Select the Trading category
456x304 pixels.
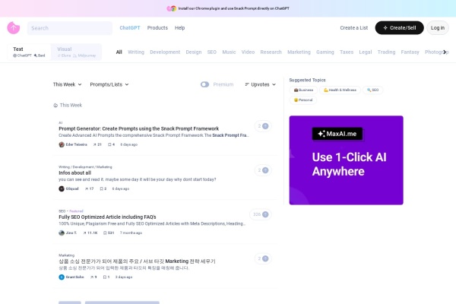(386, 52)
